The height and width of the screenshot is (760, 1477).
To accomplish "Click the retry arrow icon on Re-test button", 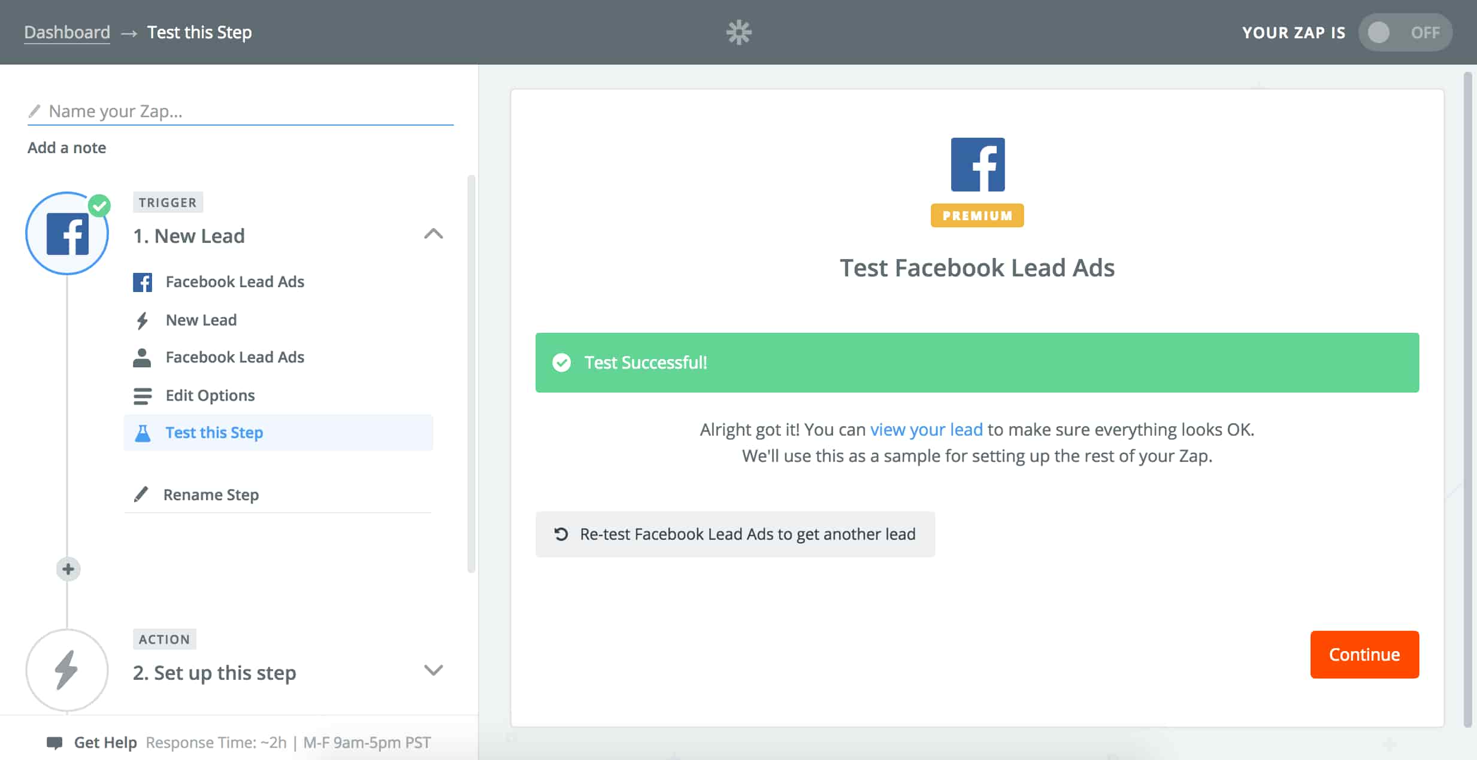I will coord(561,534).
